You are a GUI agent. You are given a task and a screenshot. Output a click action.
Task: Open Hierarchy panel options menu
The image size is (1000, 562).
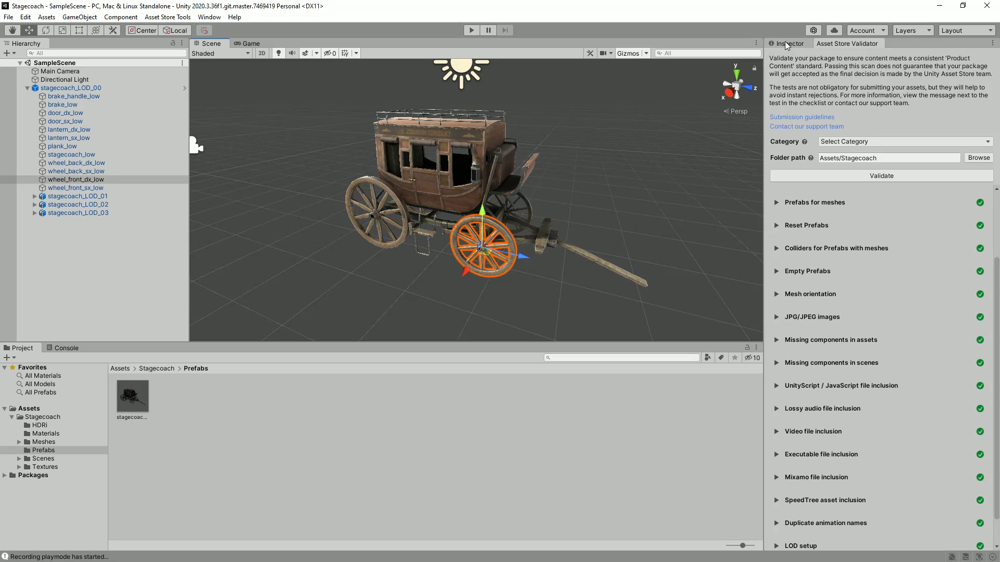(x=182, y=43)
